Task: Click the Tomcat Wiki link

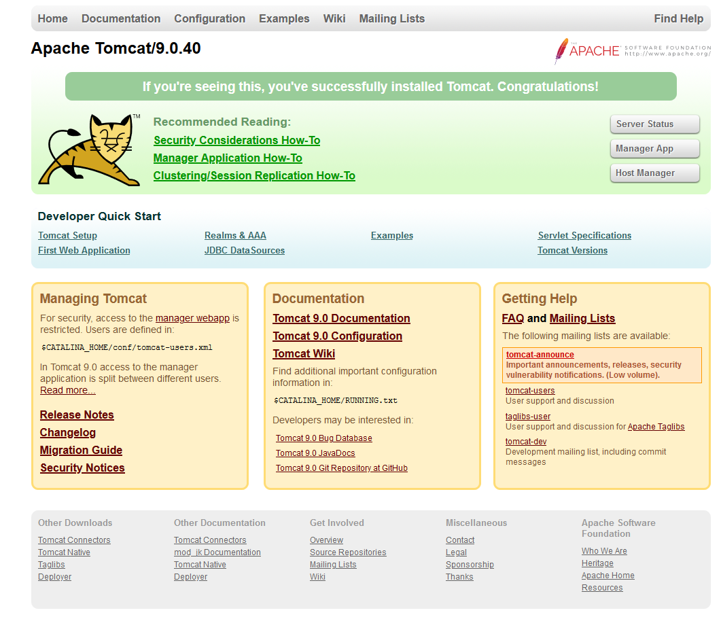Action: (304, 353)
